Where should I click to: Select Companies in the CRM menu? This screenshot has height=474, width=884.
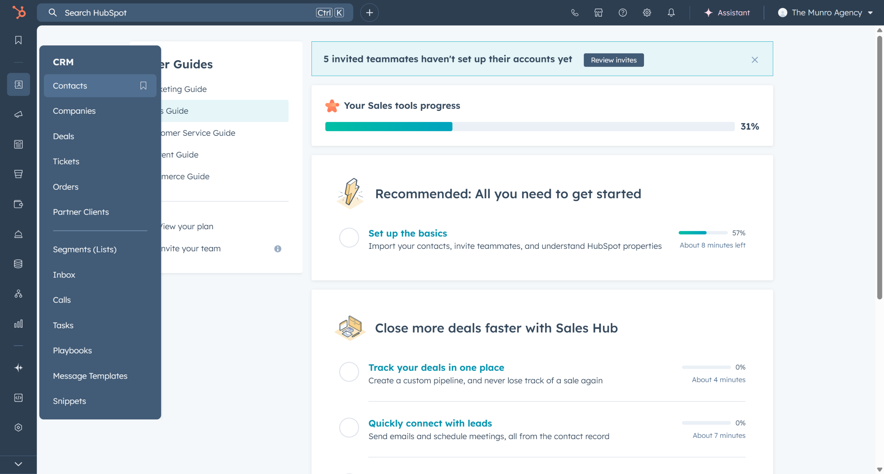tap(74, 111)
